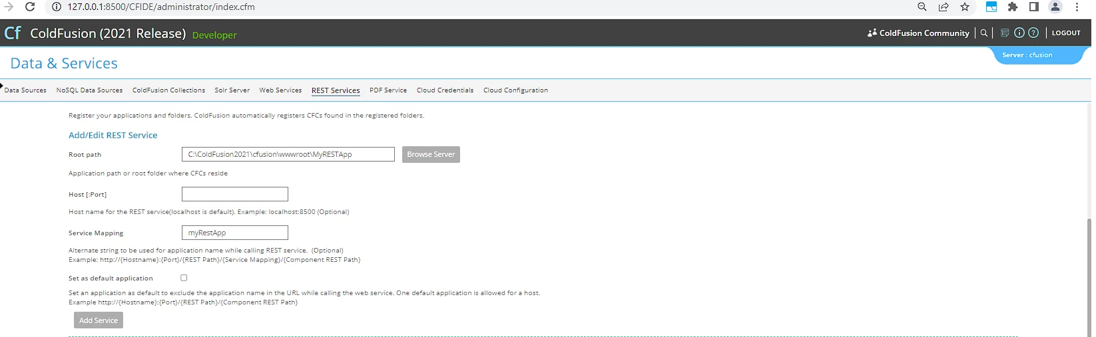1096x337 pixels.
Task: Go forward with the browser arrow
Action: pos(9,7)
